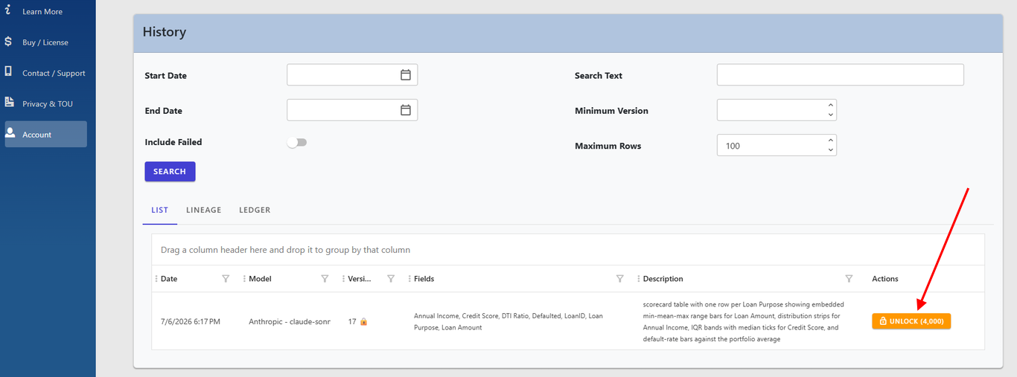Increase the Minimum Version value
Screen dimensions: 1017x377
point(831,106)
